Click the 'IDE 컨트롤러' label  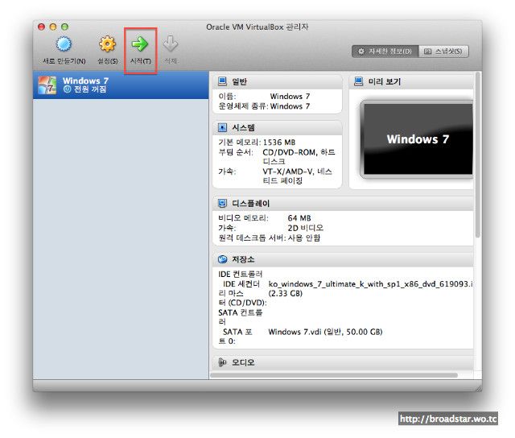[241, 274]
